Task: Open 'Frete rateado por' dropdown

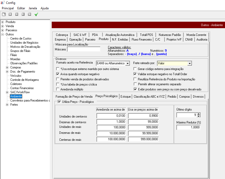Action: click(x=190, y=63)
